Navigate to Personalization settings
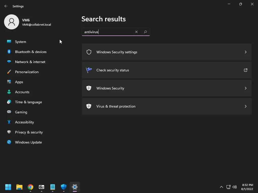Screen dimensions: 258x193 coord(27,72)
